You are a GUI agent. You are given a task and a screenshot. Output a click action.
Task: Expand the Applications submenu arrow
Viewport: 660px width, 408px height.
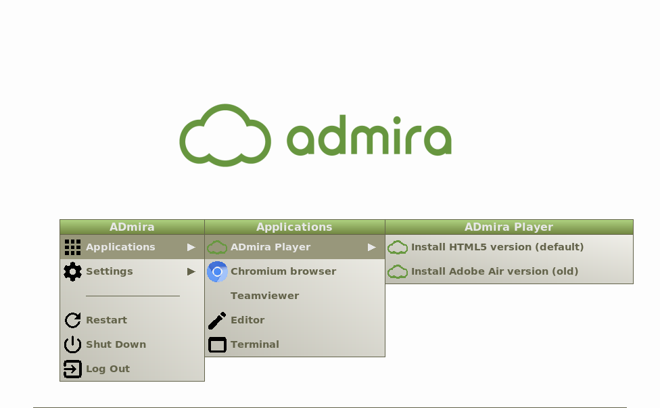pyautogui.click(x=191, y=247)
